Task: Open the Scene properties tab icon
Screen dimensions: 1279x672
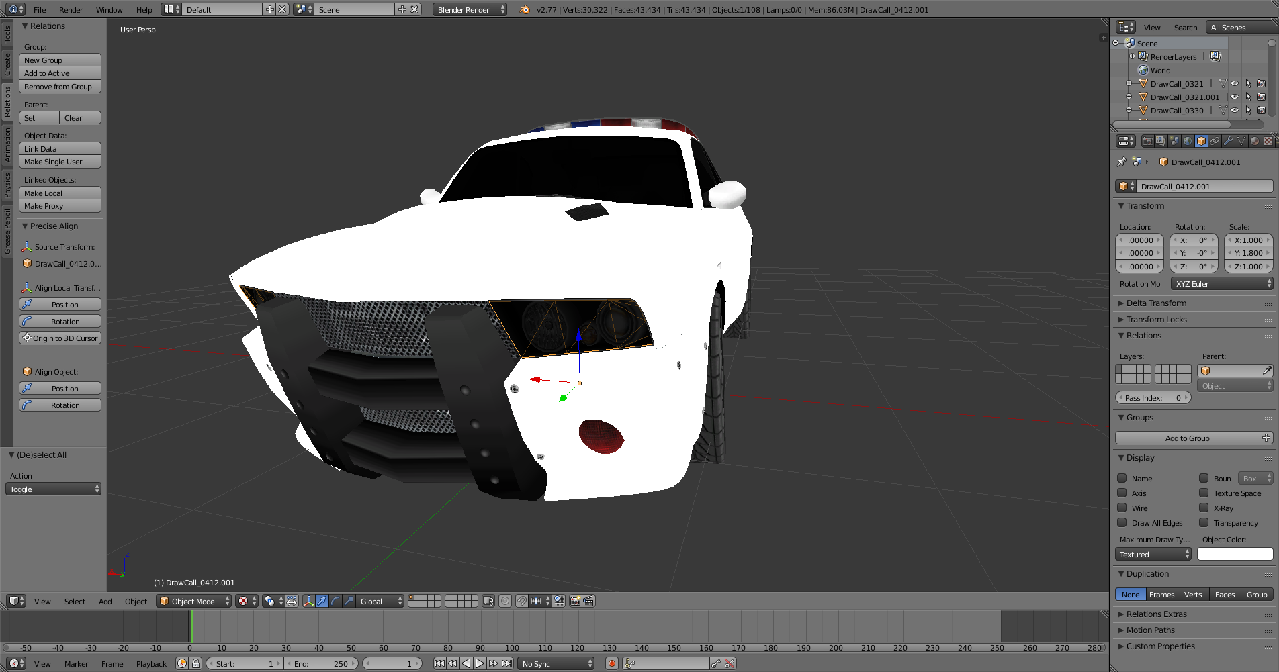Action: (1174, 141)
